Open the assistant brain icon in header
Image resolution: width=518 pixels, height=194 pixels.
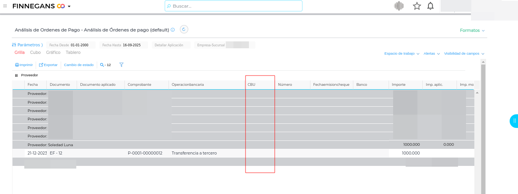click(x=398, y=6)
